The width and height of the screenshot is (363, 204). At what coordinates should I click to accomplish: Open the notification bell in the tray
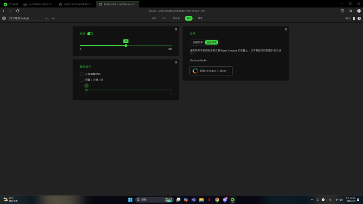(x=358, y=200)
